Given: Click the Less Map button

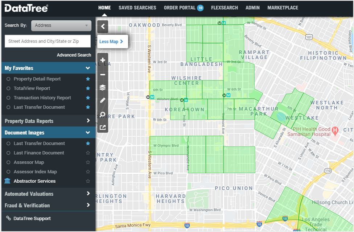Looking at the screenshot, I should coord(111,42).
